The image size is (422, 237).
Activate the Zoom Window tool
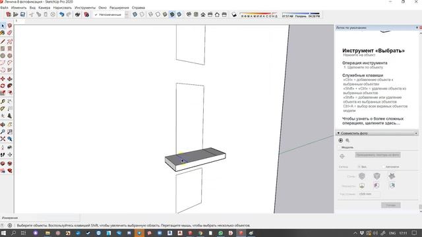point(10,132)
